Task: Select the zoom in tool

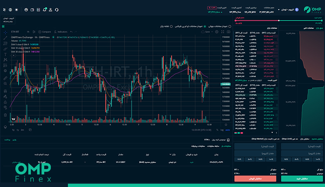Action: pyautogui.click(x=5, y=84)
